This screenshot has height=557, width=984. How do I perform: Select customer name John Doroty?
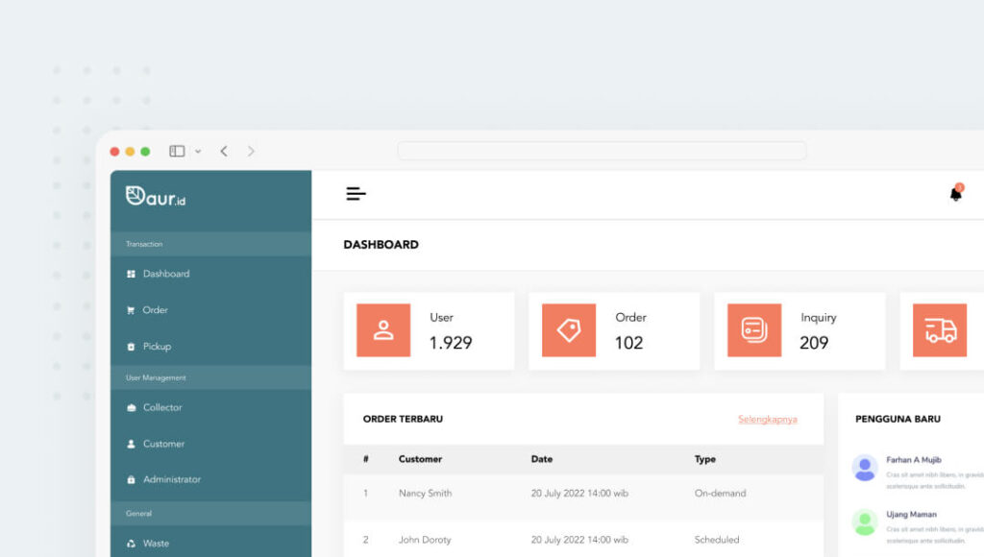click(424, 540)
